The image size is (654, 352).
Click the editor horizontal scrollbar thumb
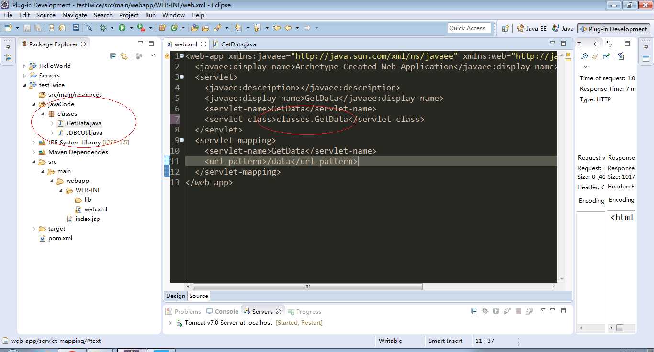307,287
